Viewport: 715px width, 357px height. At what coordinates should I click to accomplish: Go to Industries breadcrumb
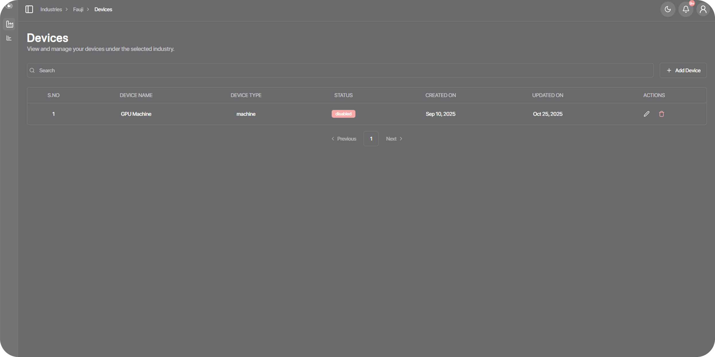(x=51, y=9)
